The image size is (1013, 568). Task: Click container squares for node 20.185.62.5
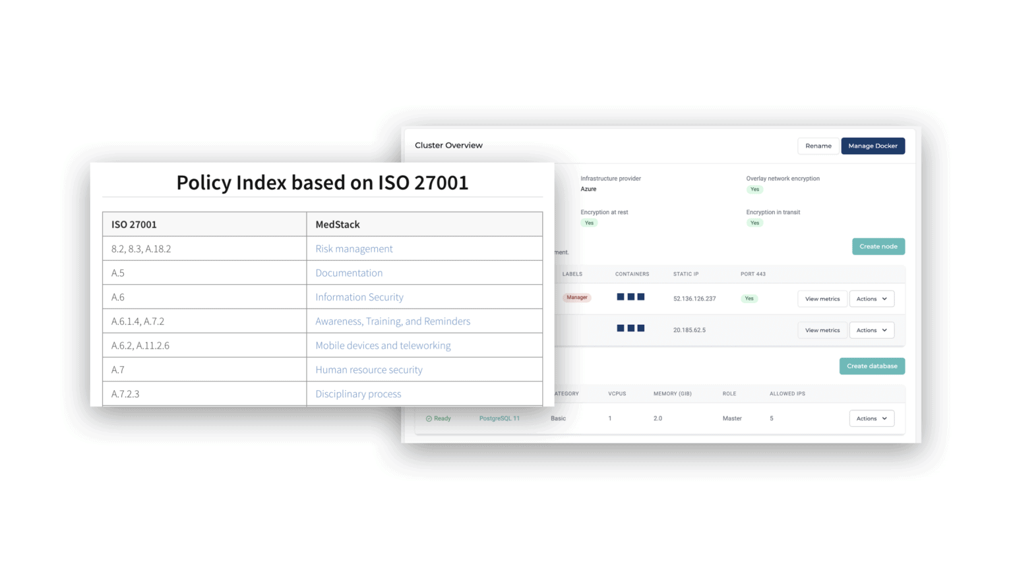point(630,328)
